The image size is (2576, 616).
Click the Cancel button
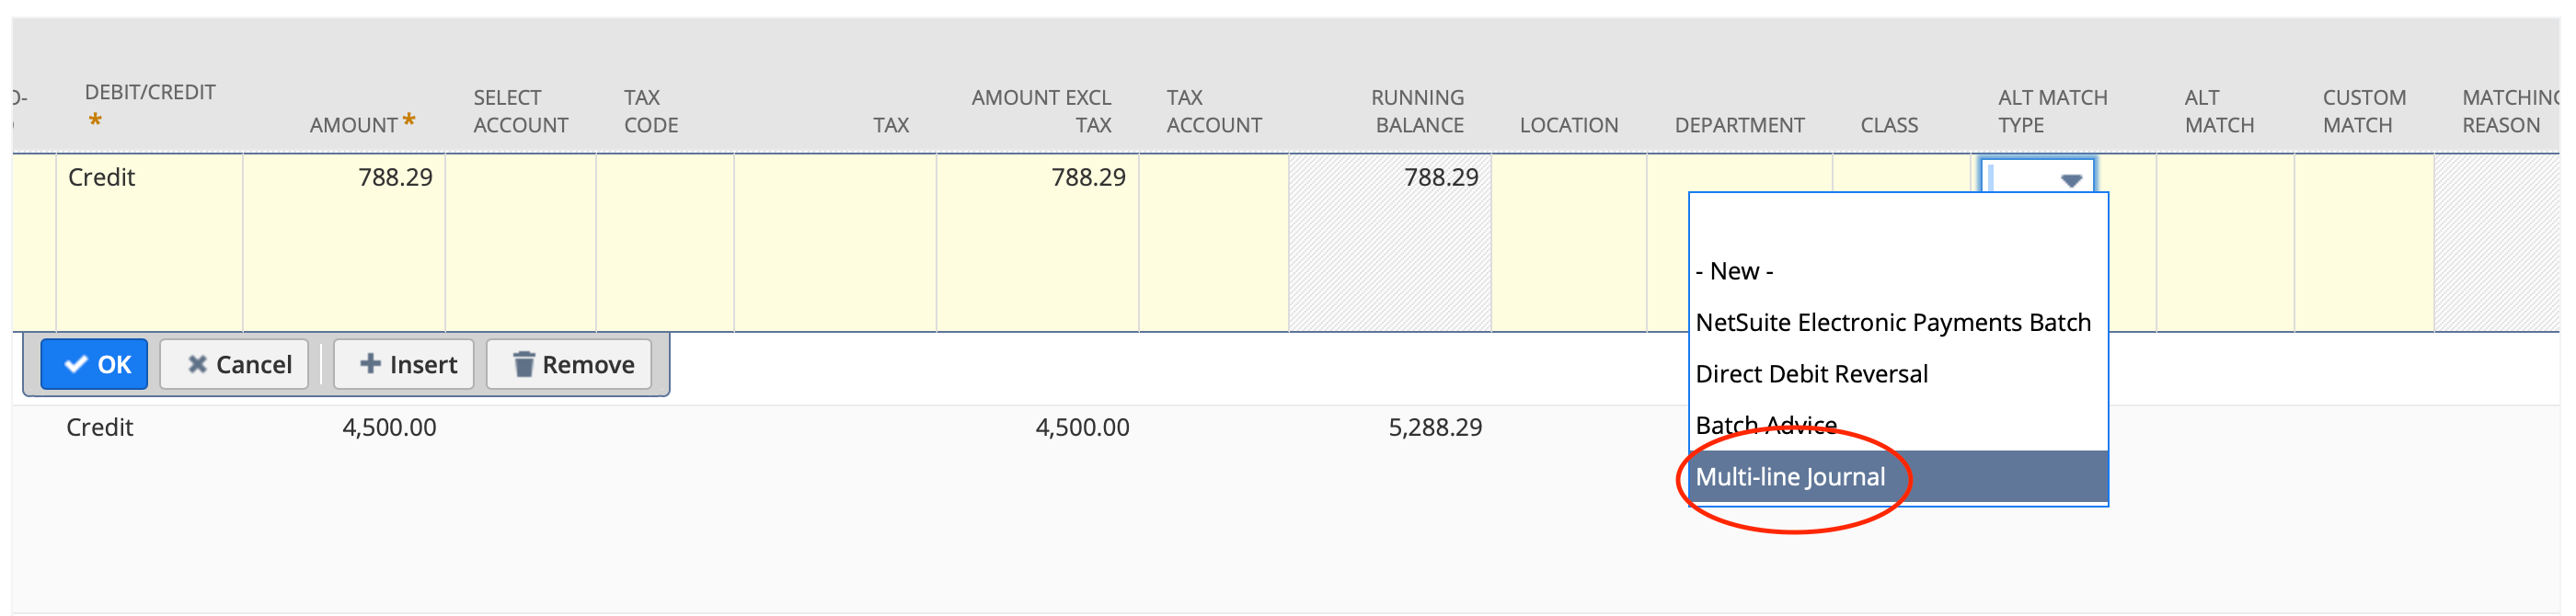pyautogui.click(x=234, y=364)
